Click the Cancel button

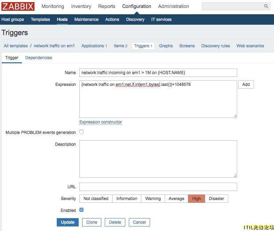139,222
